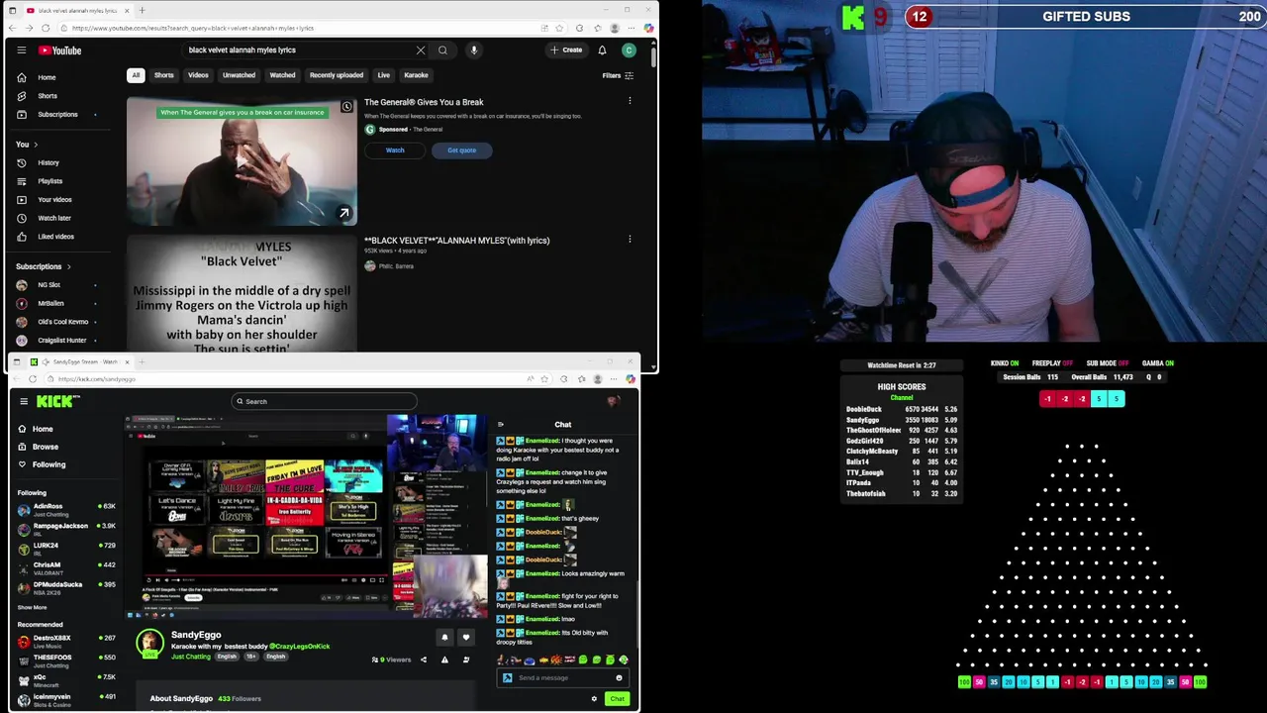Toggle notifications bell for SandyEggo
The image size is (1267, 713).
pyautogui.click(x=444, y=638)
